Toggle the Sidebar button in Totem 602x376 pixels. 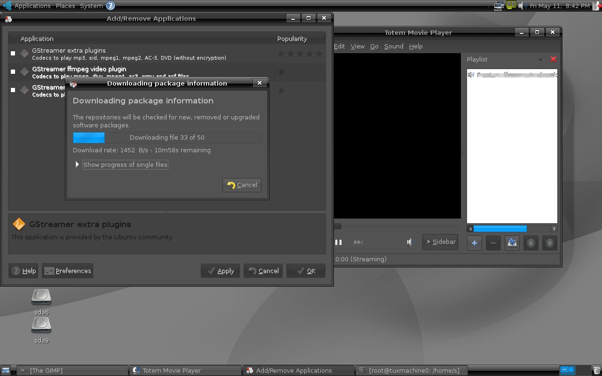pos(440,242)
